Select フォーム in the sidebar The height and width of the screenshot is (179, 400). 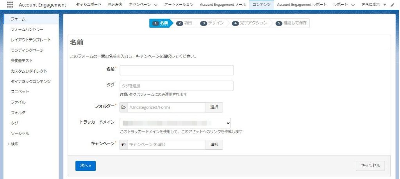point(31,19)
